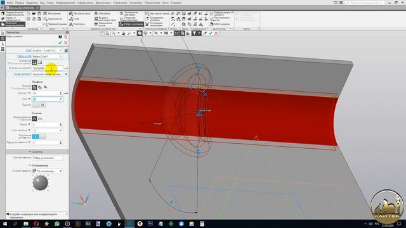This screenshot has width=406, height=228.
Task: Open the Диагностика menu
Action: (103, 3)
